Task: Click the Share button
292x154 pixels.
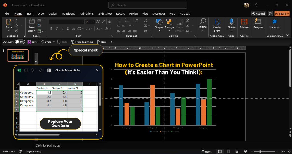Action: [x=280, y=13]
